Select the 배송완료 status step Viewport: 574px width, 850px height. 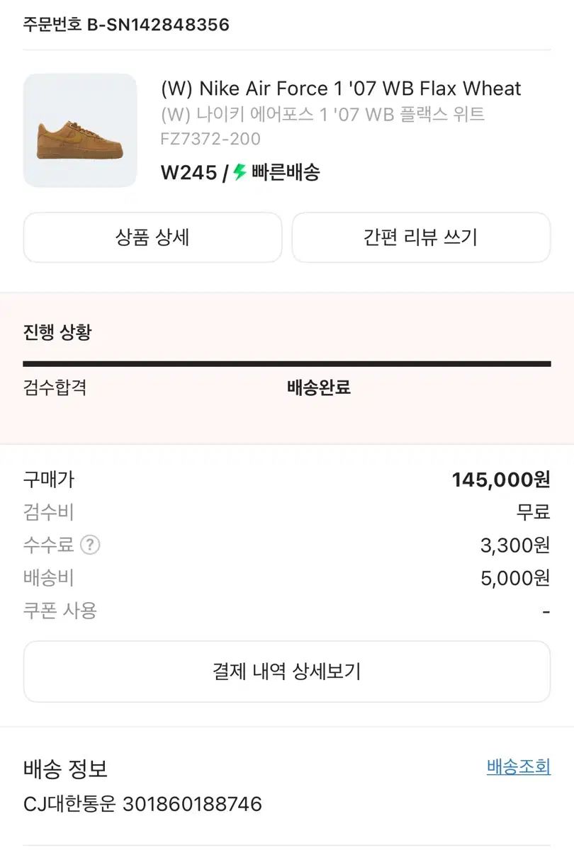(319, 387)
